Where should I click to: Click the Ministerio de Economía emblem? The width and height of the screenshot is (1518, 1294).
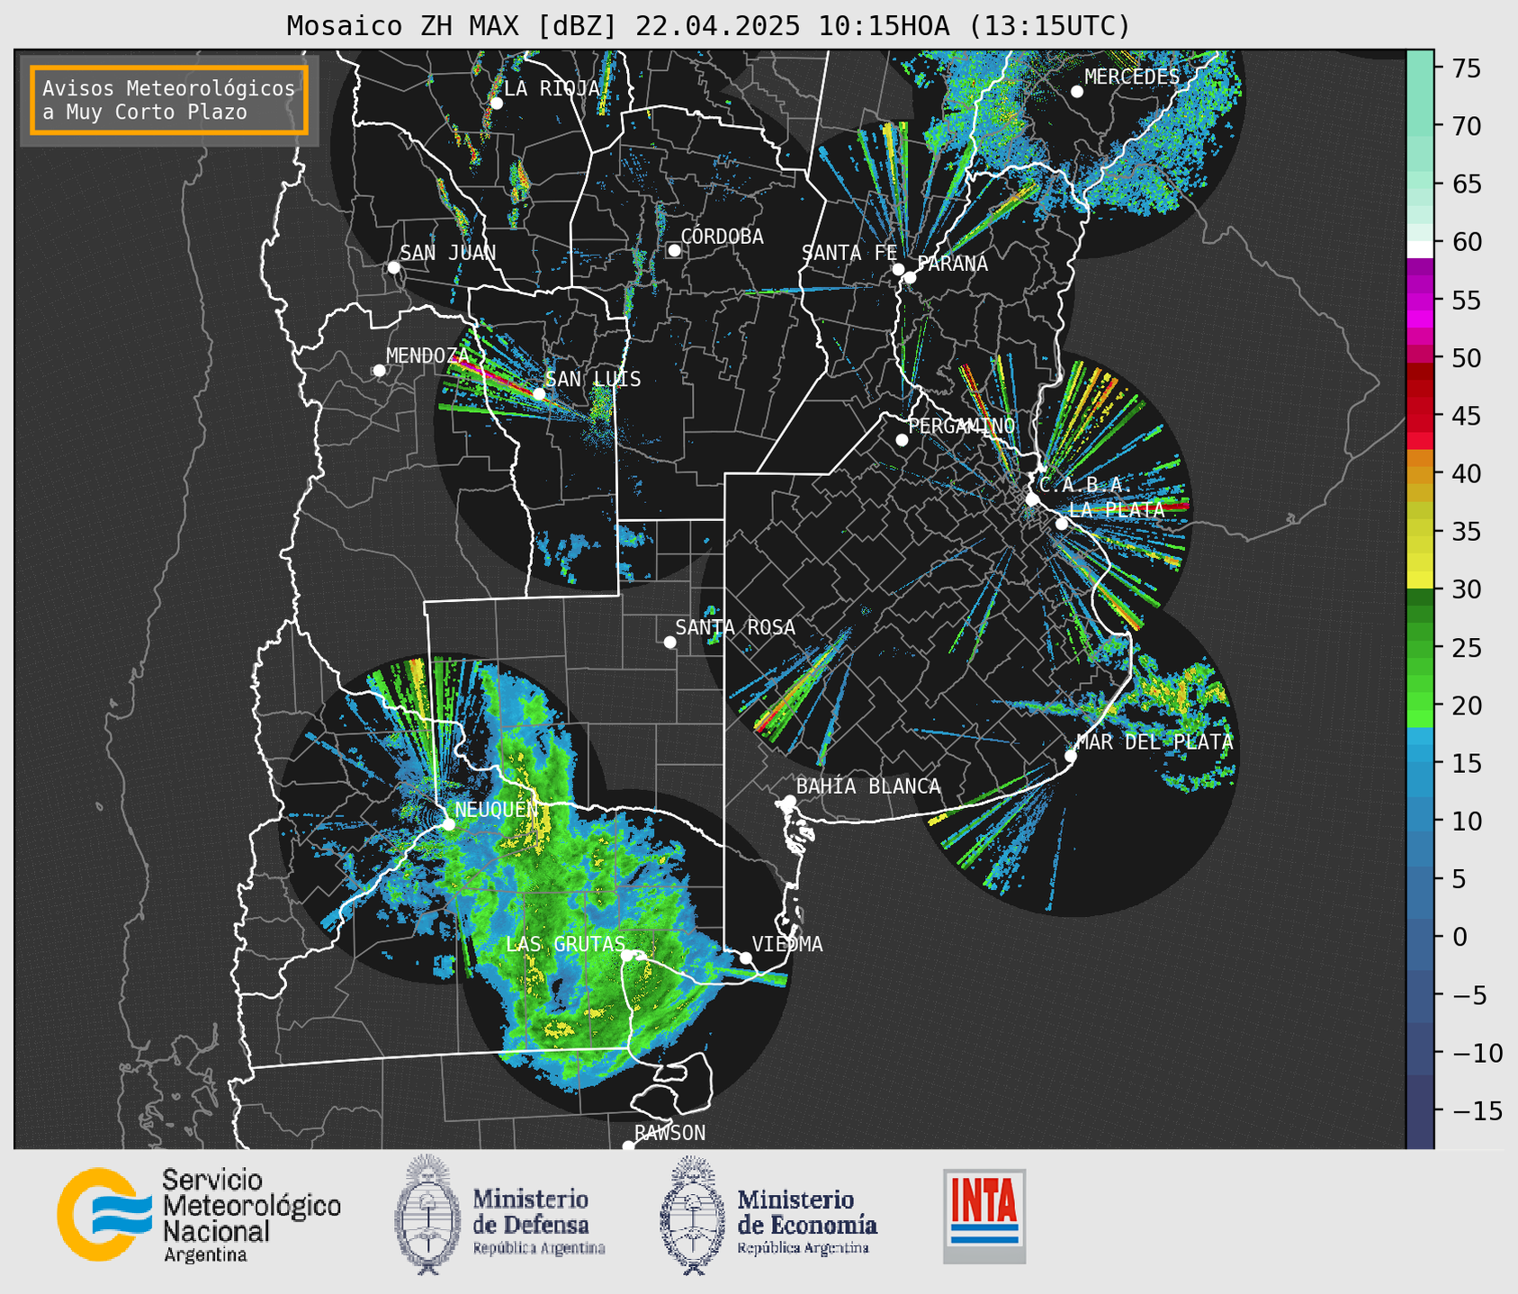pyautogui.click(x=692, y=1215)
